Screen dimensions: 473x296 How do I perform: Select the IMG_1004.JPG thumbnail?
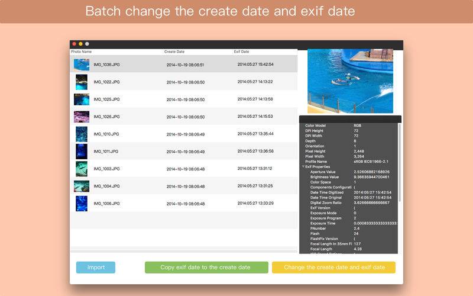(x=82, y=186)
